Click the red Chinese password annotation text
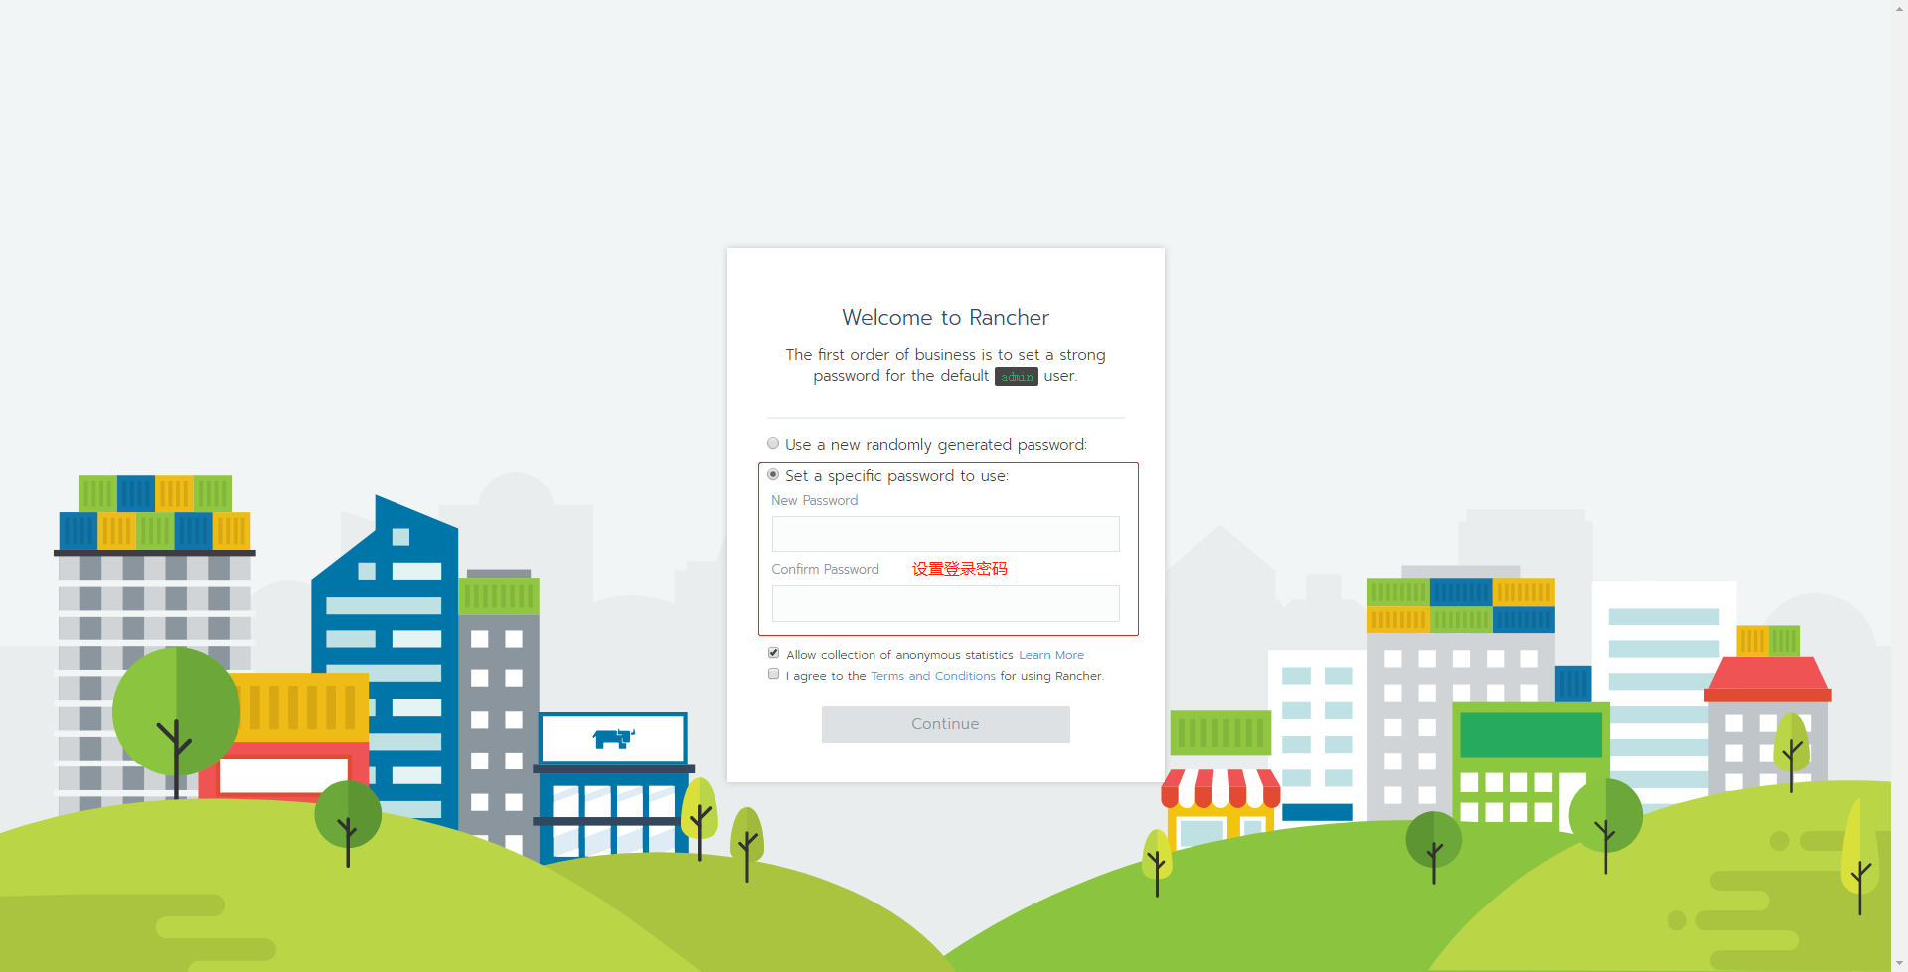Image resolution: width=1908 pixels, height=972 pixels. tap(960, 569)
